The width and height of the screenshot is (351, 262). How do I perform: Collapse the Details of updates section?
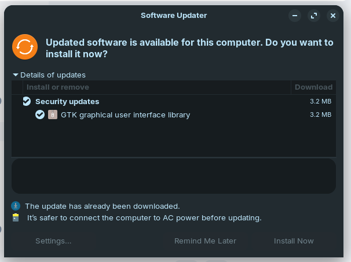coord(16,75)
